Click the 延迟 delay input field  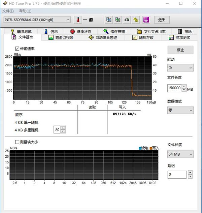[x=177, y=175]
